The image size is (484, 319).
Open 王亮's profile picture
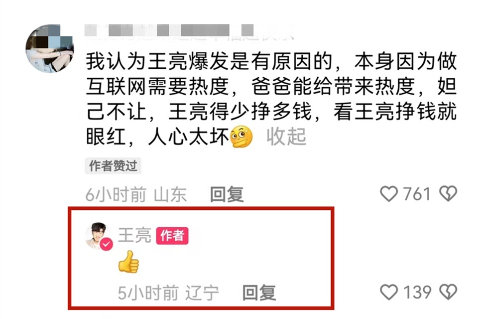tap(98, 236)
